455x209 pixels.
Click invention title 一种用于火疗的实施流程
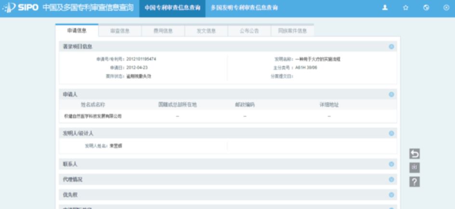pyautogui.click(x=318, y=59)
